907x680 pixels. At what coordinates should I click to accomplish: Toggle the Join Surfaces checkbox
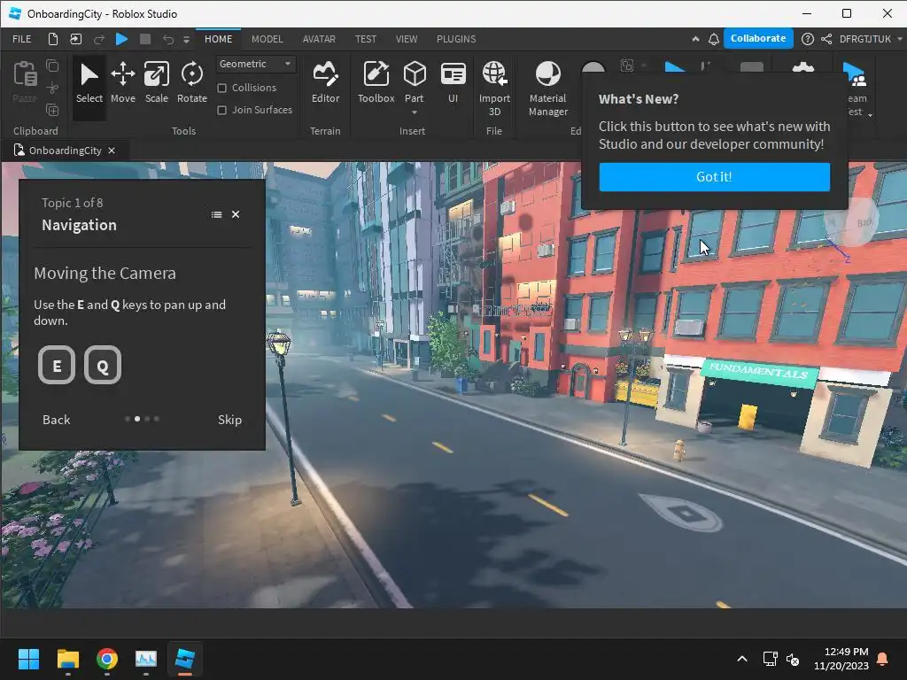coord(222,110)
